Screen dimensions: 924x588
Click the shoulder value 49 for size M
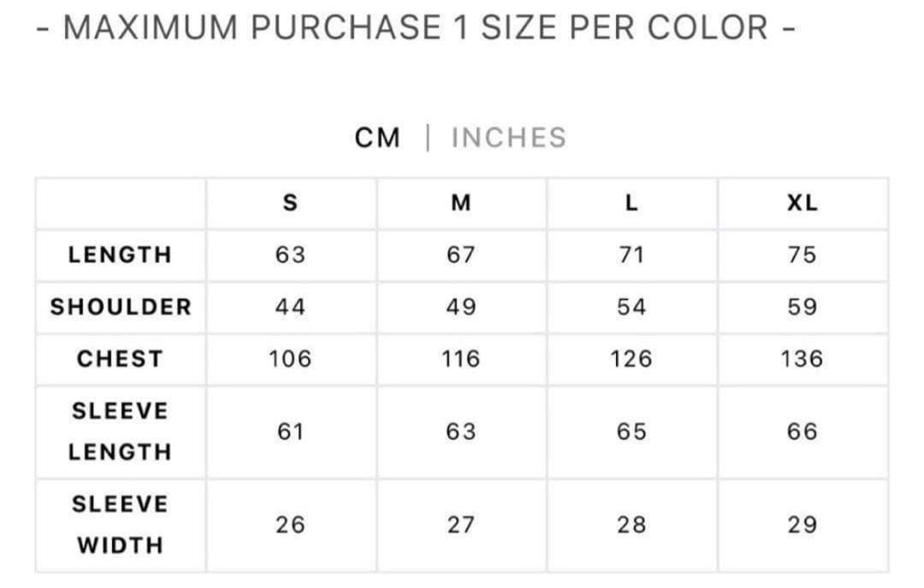[x=461, y=307]
